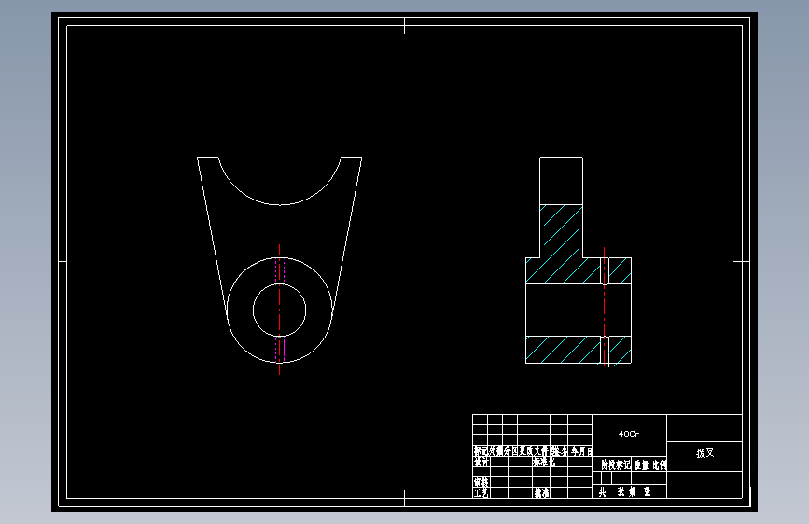The height and width of the screenshot is (524, 809).
Task: Click the 年月日 date header cell
Action: tap(580, 451)
